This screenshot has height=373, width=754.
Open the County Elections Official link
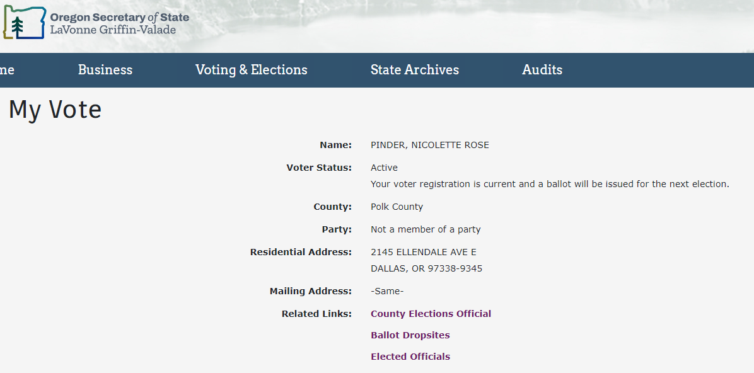pos(431,314)
